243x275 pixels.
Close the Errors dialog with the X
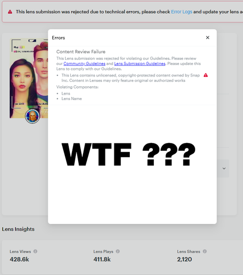coord(207,37)
